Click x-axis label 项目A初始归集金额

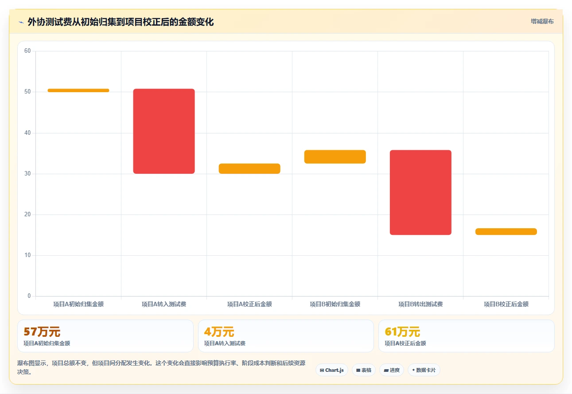78,304
